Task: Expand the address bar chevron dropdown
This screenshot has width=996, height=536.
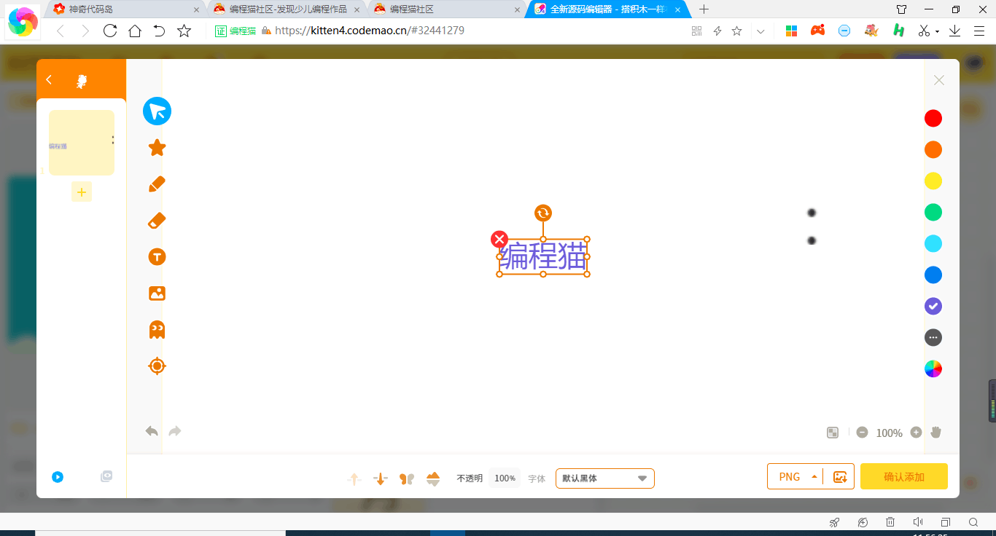Action: coord(760,31)
